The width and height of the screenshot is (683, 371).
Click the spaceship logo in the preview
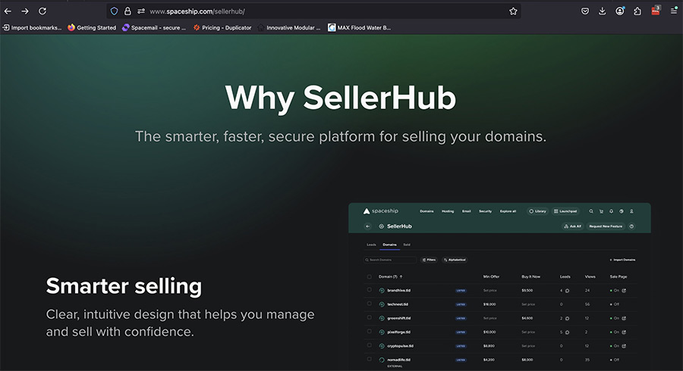381,211
